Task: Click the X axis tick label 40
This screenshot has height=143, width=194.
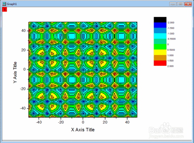Action: pos(127,122)
